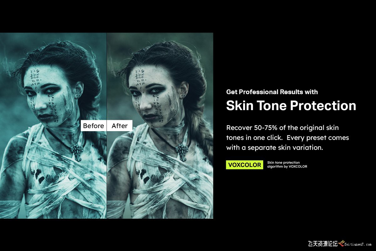
Task: Click the Recover 50-75% description paragraph
Action: pos(288,138)
